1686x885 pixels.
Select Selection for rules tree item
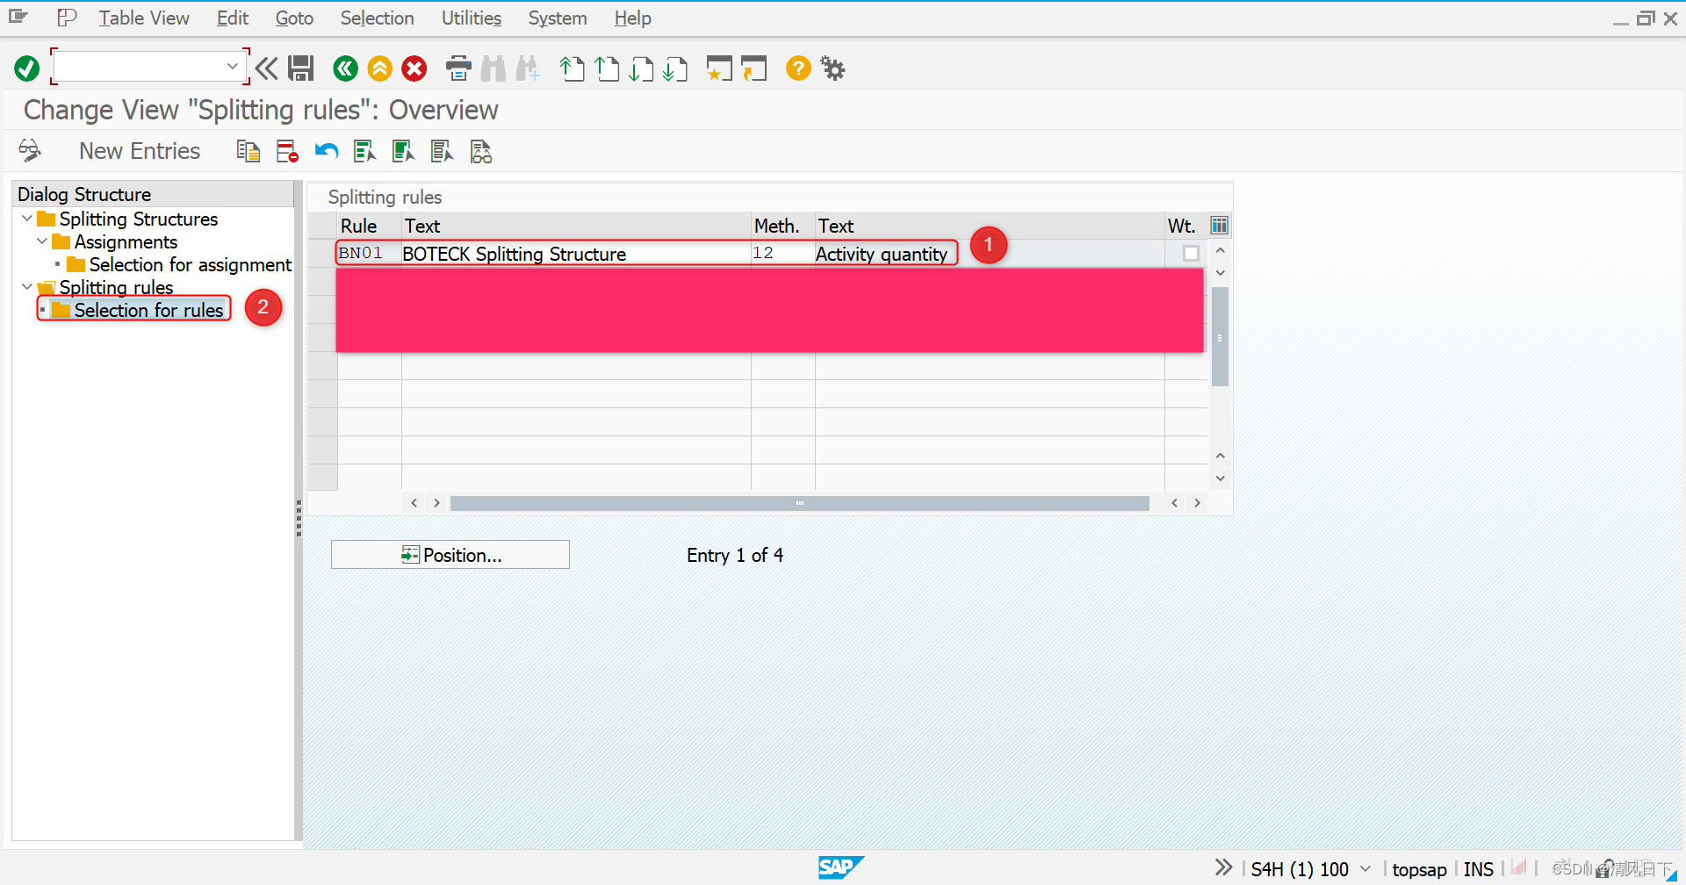pos(148,310)
